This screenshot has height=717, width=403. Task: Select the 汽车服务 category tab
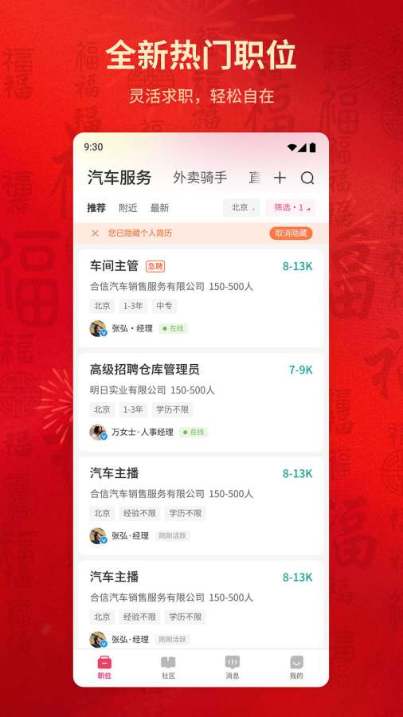click(x=119, y=178)
